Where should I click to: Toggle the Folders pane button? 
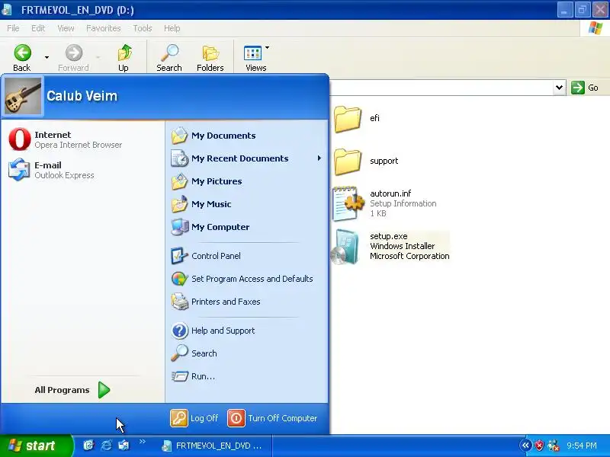click(210, 58)
